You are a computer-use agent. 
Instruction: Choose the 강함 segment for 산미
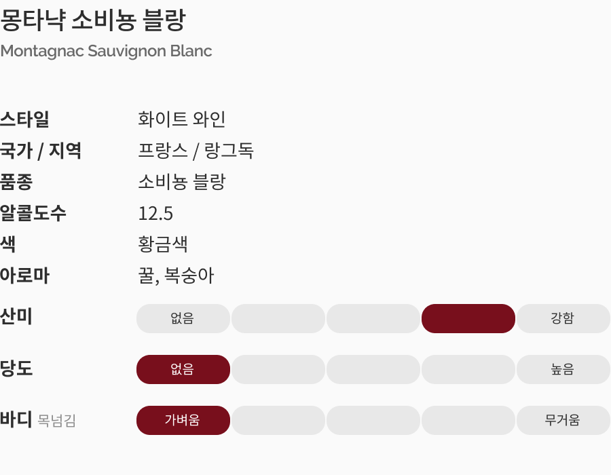click(563, 318)
